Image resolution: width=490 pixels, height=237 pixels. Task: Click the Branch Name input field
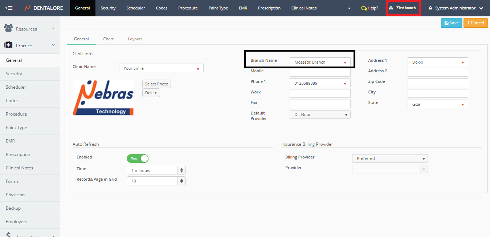[318, 62]
